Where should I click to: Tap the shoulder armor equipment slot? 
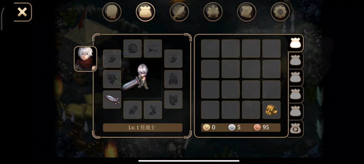pos(112,79)
